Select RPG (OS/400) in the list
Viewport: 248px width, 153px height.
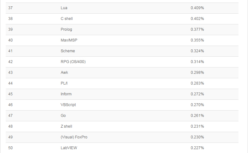tap(73, 62)
